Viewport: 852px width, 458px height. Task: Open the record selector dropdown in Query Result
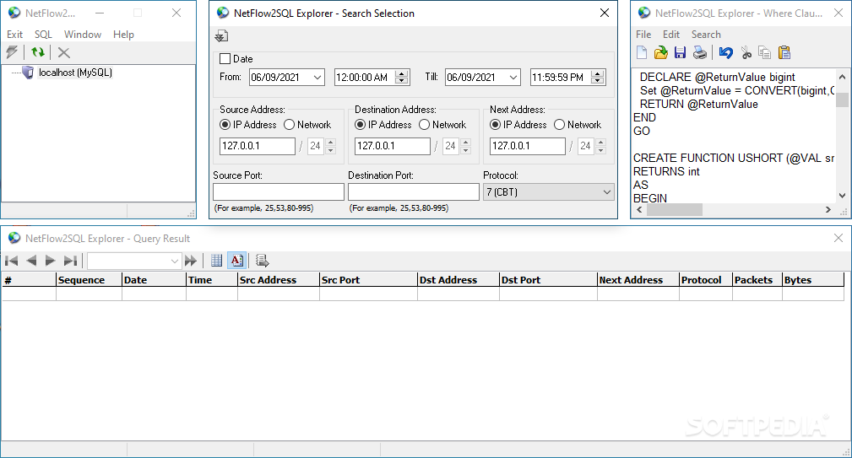[x=174, y=261]
